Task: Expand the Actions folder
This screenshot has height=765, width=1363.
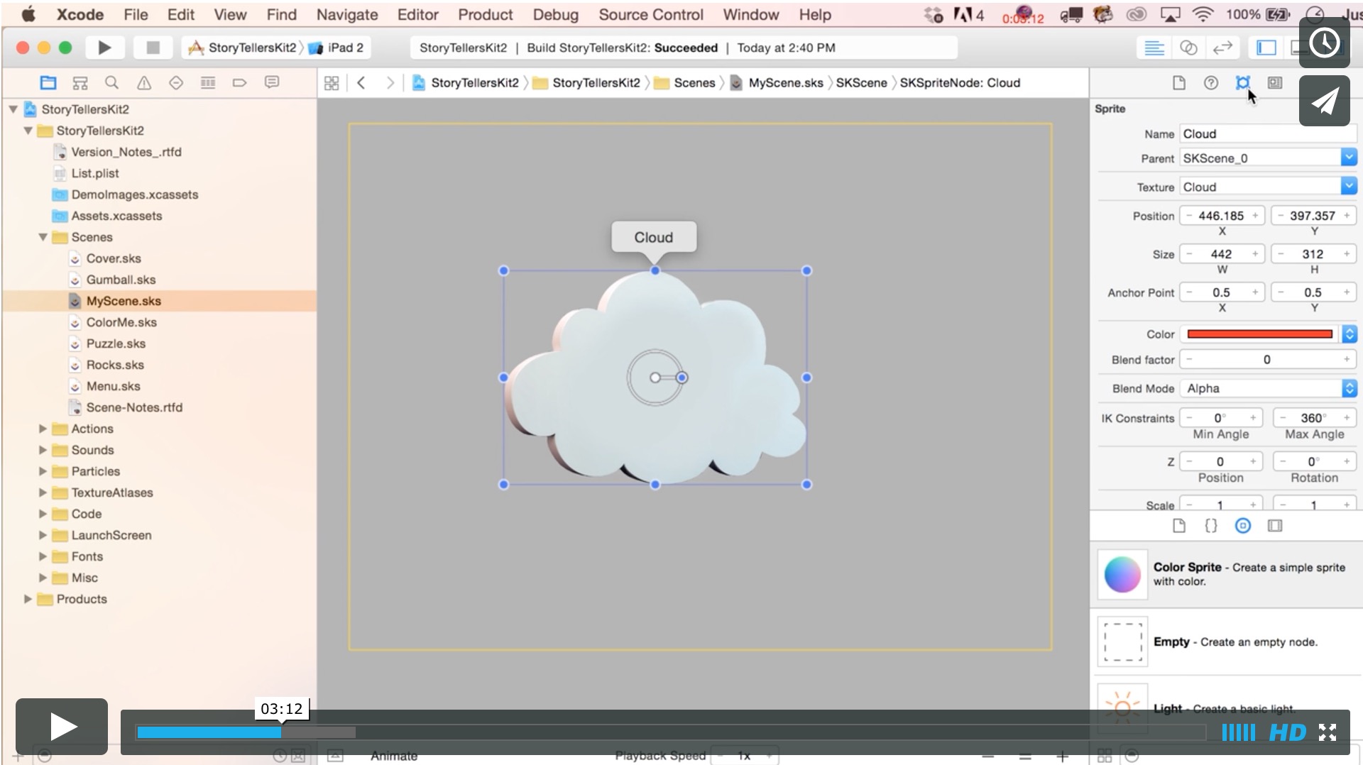Action: [43, 429]
